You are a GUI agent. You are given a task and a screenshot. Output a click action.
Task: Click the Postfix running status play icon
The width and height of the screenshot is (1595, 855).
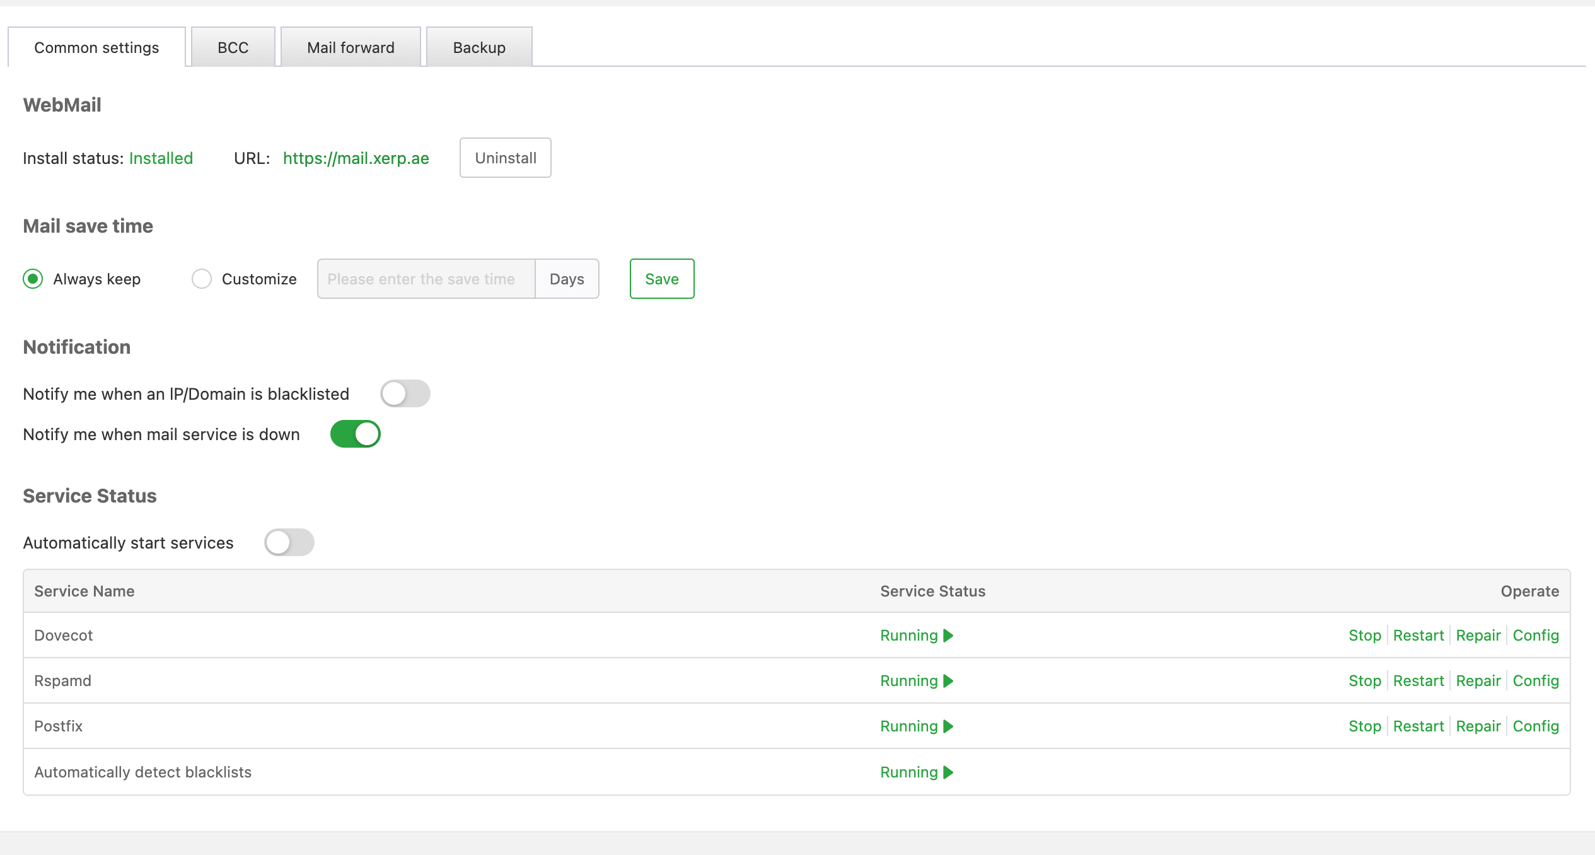pyautogui.click(x=948, y=726)
